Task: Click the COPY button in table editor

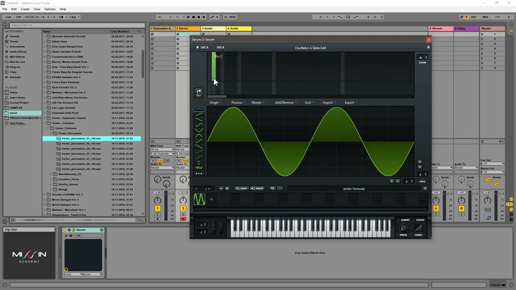Action: (x=241, y=188)
